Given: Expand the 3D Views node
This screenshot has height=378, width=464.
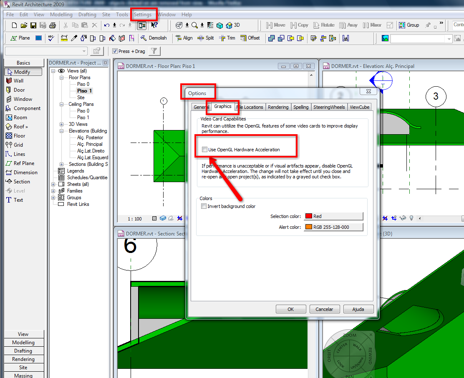Looking at the screenshot, I should coord(62,125).
